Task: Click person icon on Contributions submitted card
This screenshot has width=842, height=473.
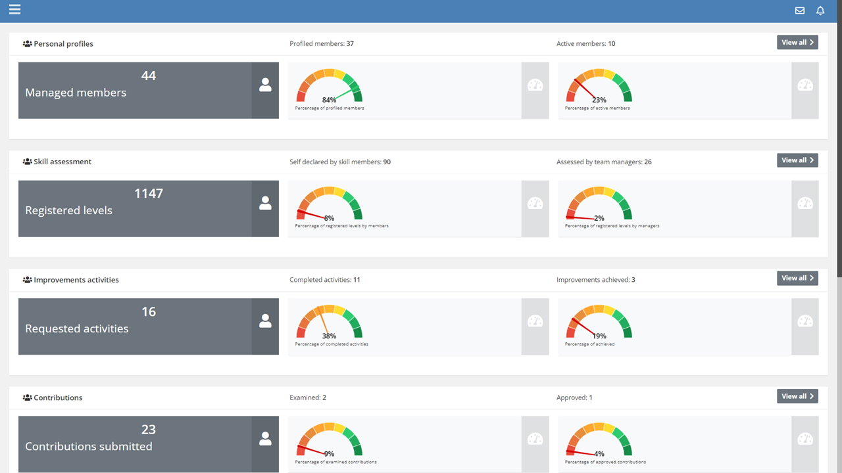Action: tap(265, 439)
